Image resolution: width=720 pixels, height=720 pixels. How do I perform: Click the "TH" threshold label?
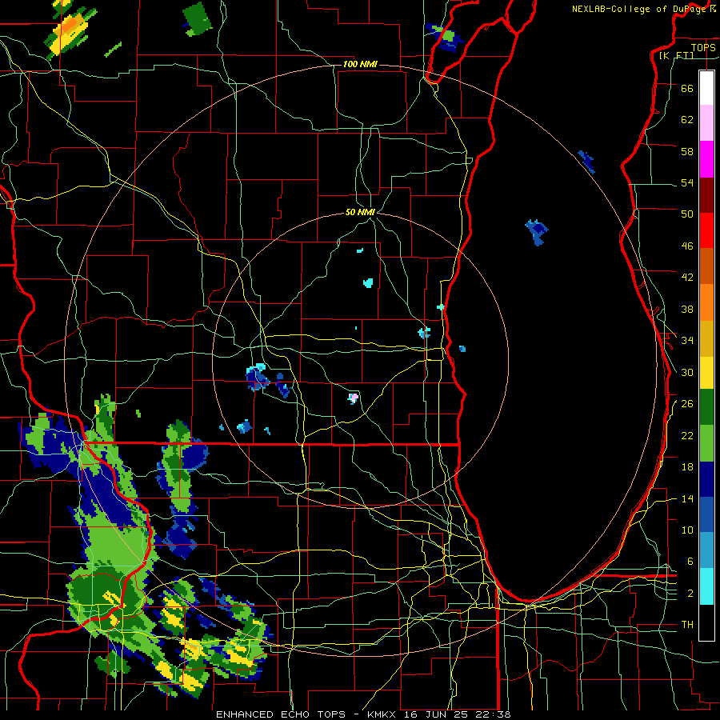coord(687,625)
